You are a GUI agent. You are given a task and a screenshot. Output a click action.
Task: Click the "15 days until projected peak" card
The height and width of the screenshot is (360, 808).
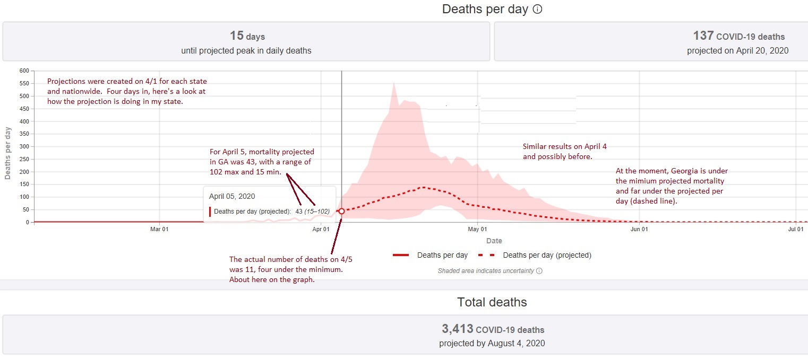(x=246, y=42)
